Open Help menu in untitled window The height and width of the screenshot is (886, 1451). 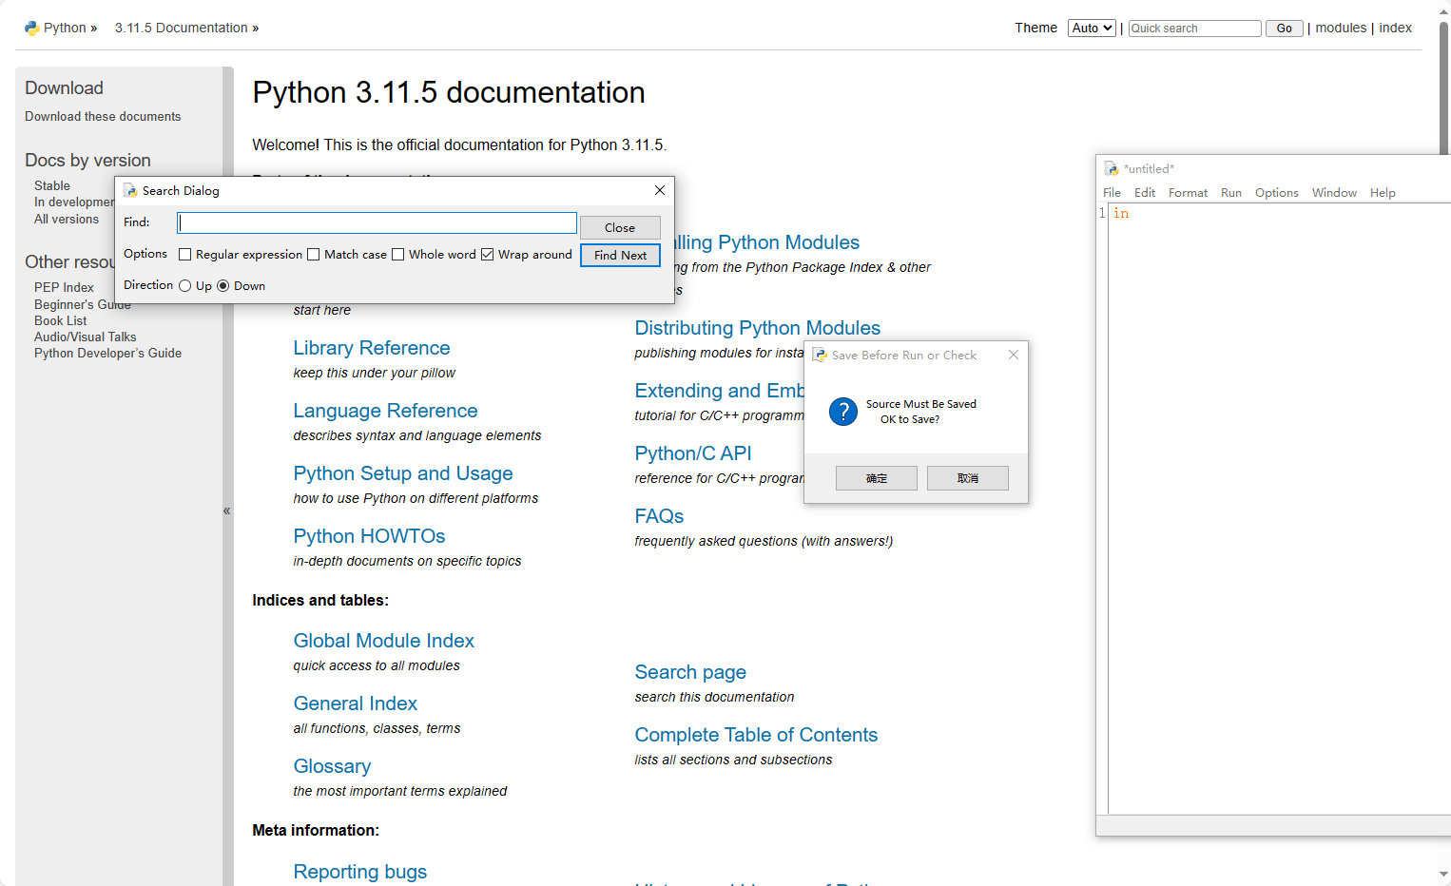[1383, 193]
